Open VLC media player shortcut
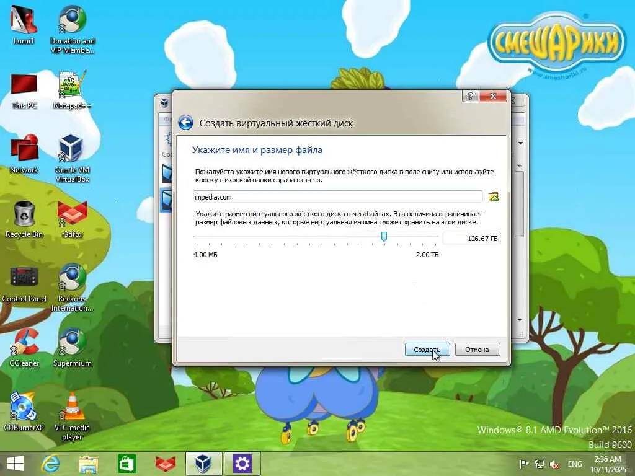 click(x=72, y=416)
